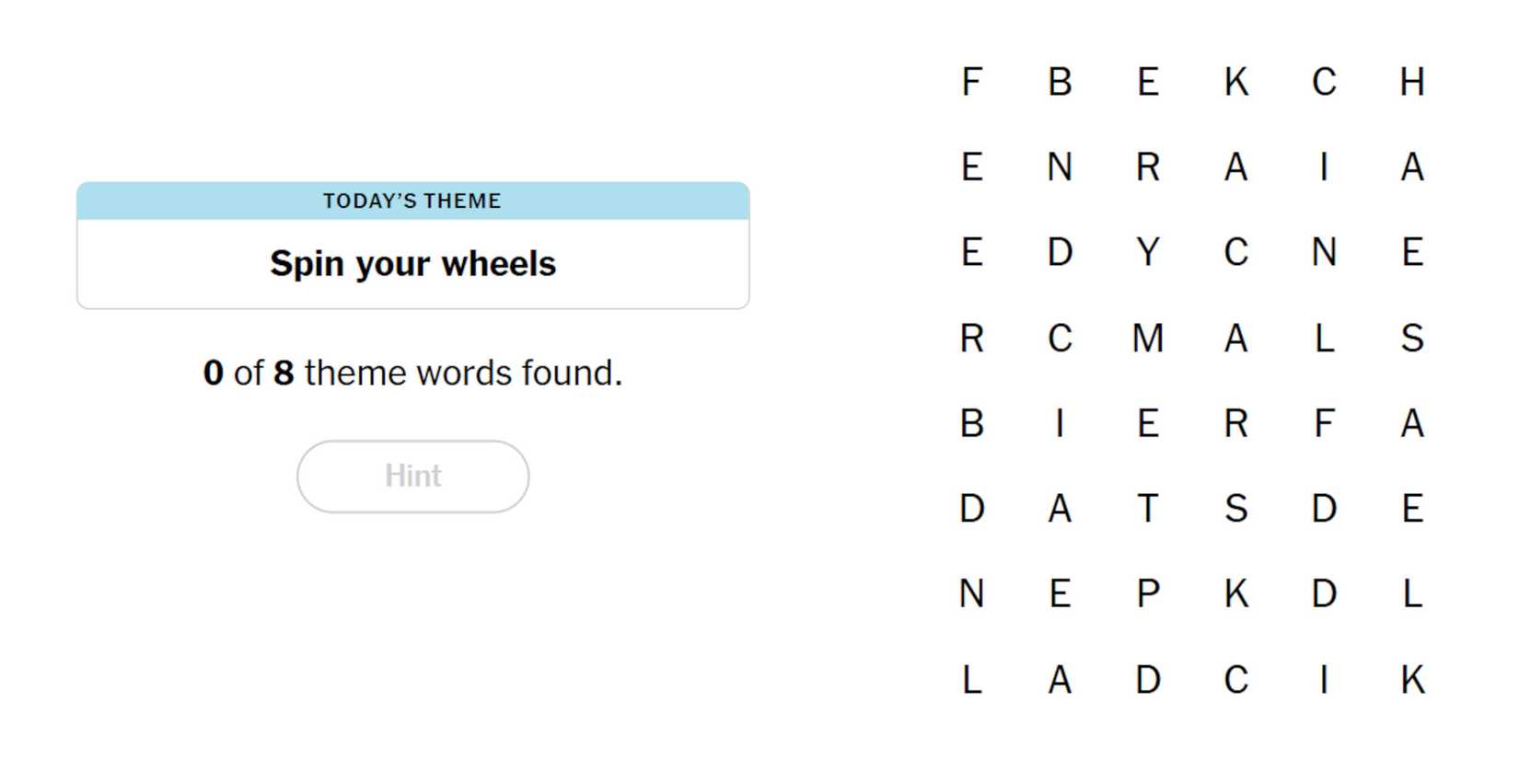Click the C between K and H in top row
This screenshot has width=1519, height=759.
pyautogui.click(x=1324, y=82)
